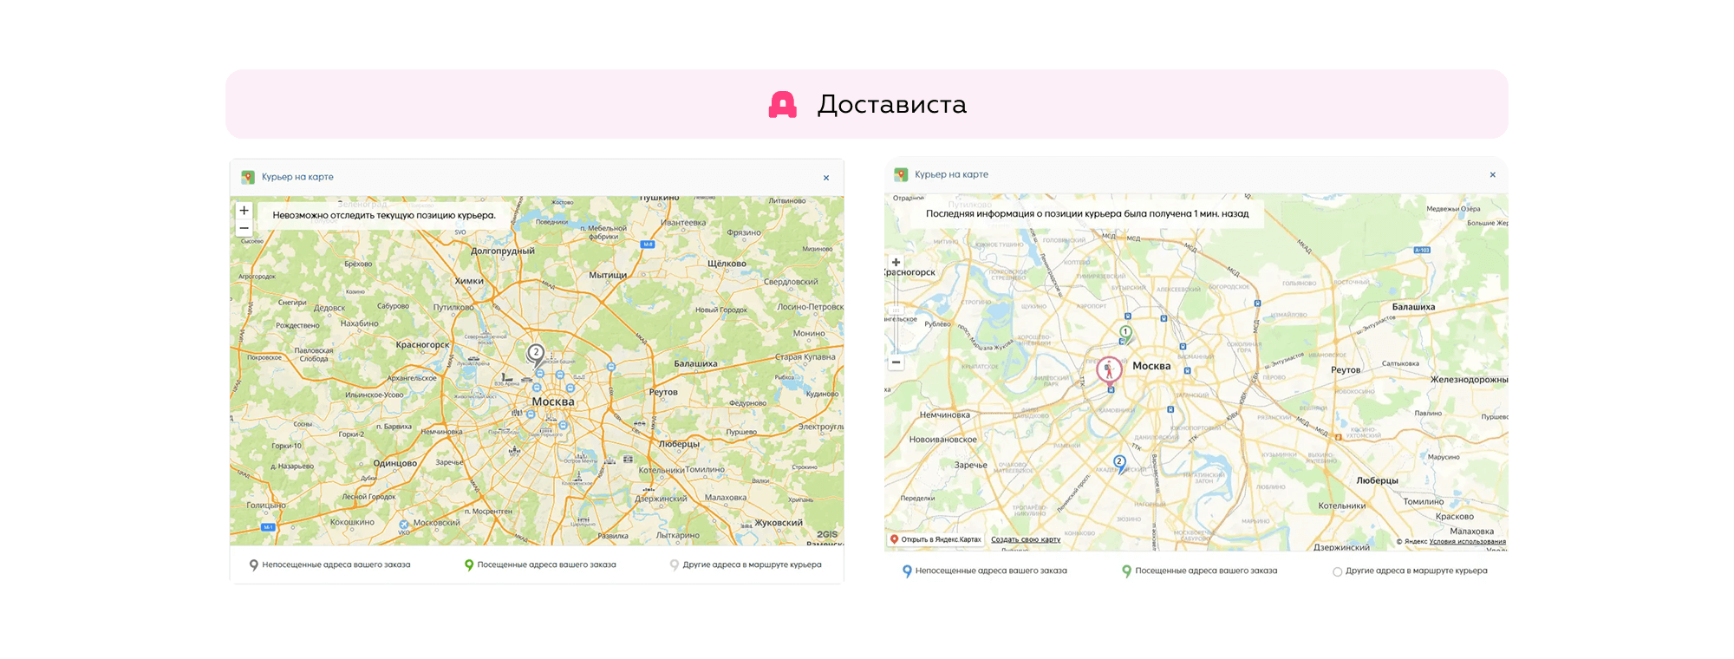1734x659 pixels.
Task: Click Курьер на карте title in left panel
Action: pos(297,177)
